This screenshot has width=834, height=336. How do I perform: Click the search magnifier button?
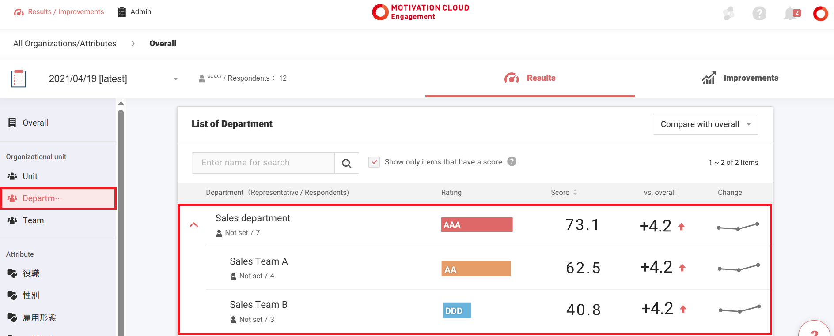[x=347, y=163]
